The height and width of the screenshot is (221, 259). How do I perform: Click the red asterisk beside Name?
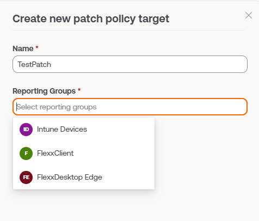tap(37, 47)
